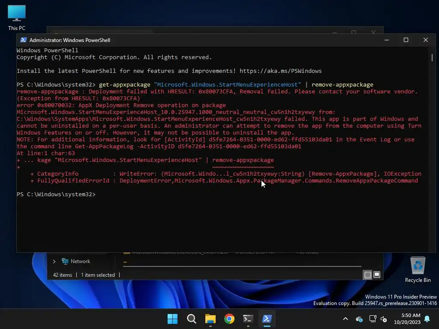Open File Explorer from the taskbar

(210, 319)
